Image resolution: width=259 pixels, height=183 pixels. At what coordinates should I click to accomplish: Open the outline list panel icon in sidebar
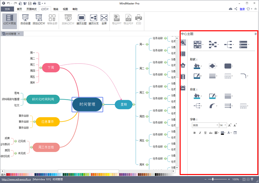pyautogui.click(x=183, y=54)
